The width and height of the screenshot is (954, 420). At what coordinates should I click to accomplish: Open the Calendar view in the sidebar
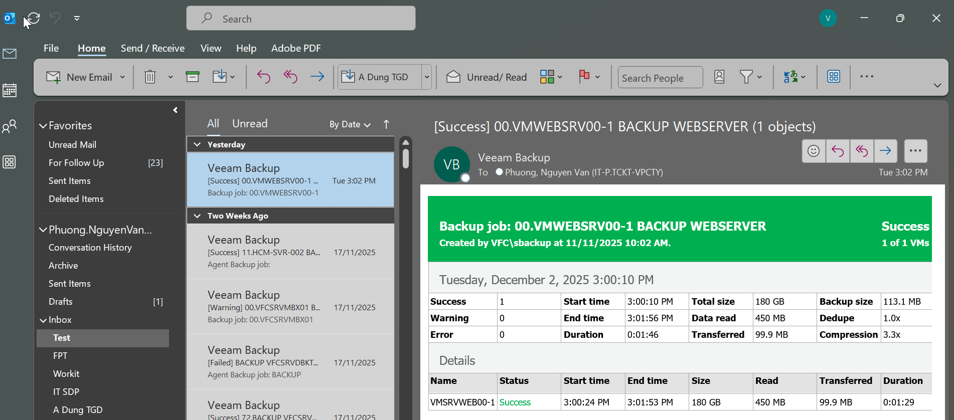10,90
